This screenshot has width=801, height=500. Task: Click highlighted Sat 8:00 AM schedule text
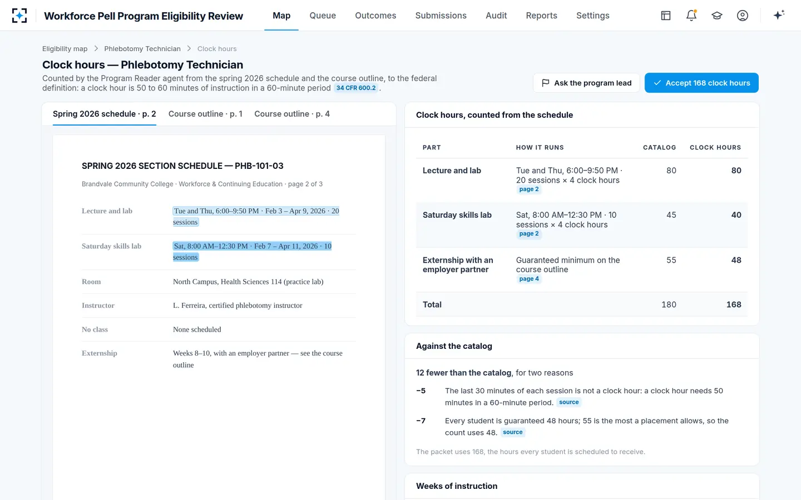coord(252,252)
